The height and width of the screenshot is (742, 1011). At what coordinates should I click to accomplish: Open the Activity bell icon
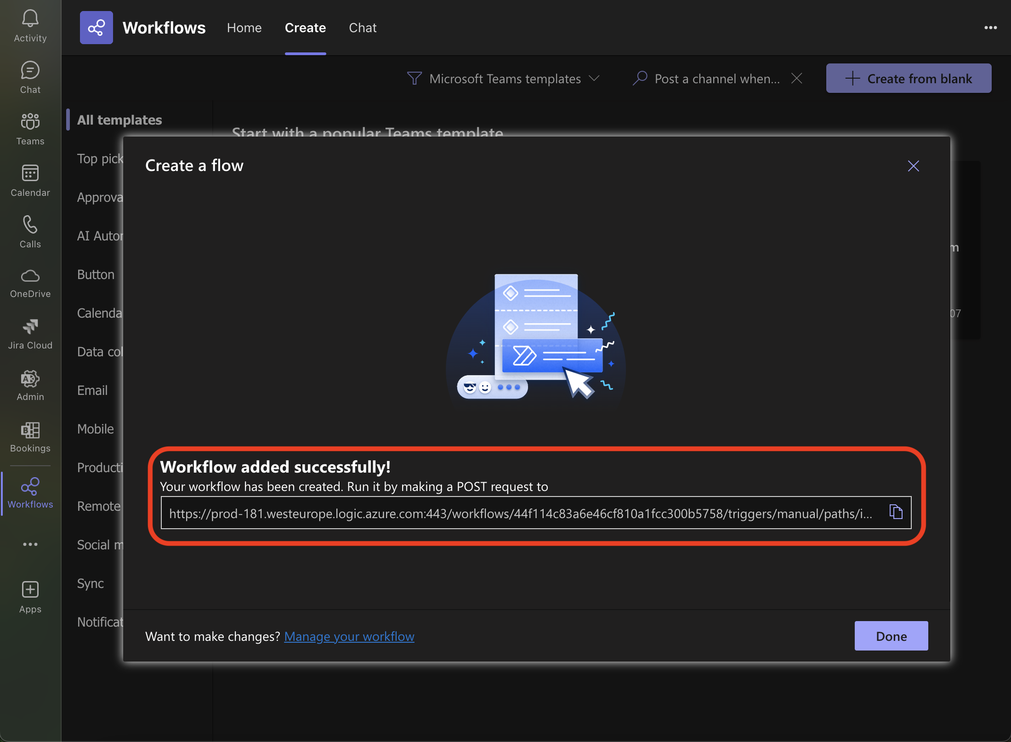(30, 26)
